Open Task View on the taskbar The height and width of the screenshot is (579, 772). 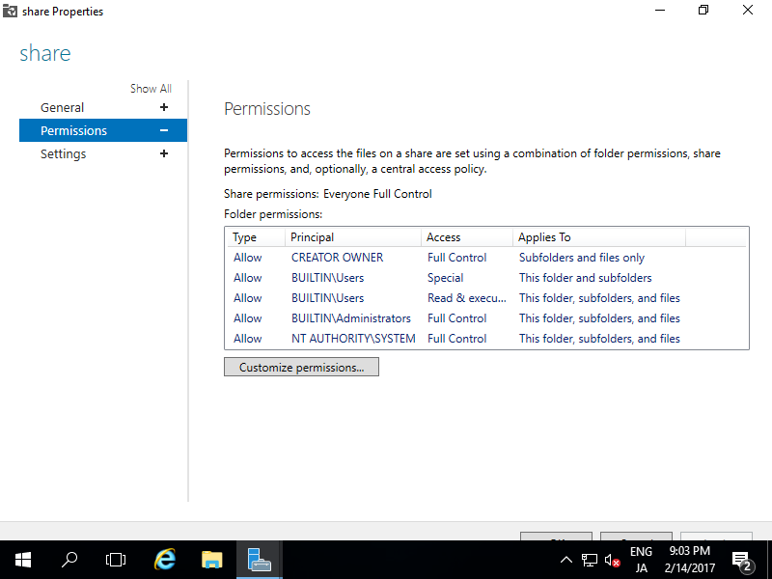click(116, 560)
